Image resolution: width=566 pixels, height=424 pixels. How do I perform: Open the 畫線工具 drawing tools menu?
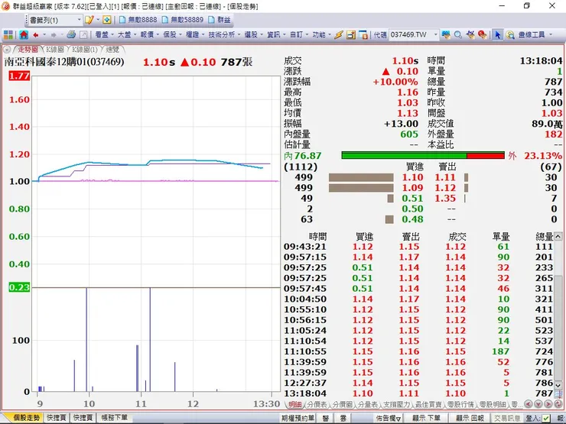[x=535, y=35]
